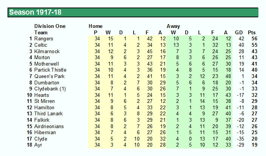The height and width of the screenshot is (156, 266).
Task: Select Partick Thistle in the table
Action: point(50,70)
